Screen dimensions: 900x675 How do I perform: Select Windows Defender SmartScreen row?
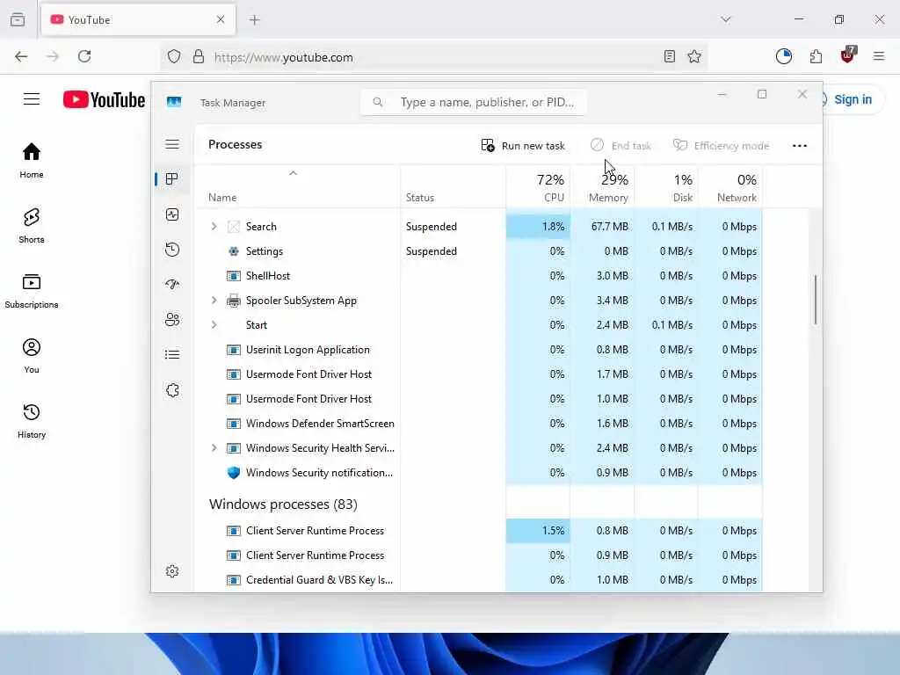coord(479,423)
